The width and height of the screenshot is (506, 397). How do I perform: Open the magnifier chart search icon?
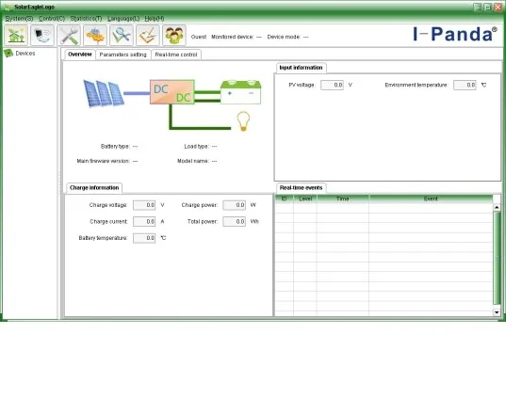(x=122, y=35)
